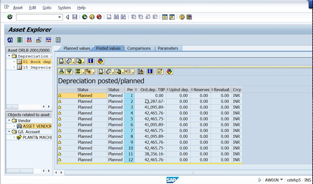
Task: Click the last page navigation icon
Action: (155, 17)
